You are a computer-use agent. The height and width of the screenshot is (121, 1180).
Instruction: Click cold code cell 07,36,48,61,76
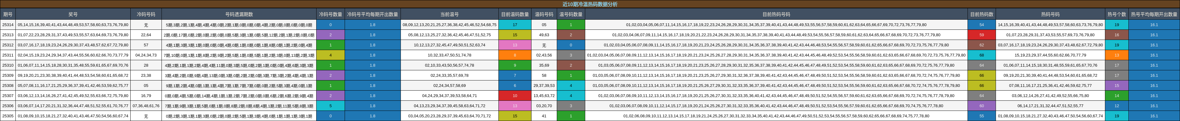pyautogui.click(x=146, y=106)
